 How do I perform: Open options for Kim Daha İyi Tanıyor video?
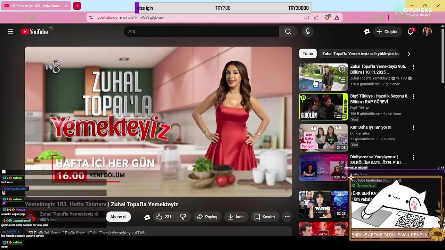[413, 128]
